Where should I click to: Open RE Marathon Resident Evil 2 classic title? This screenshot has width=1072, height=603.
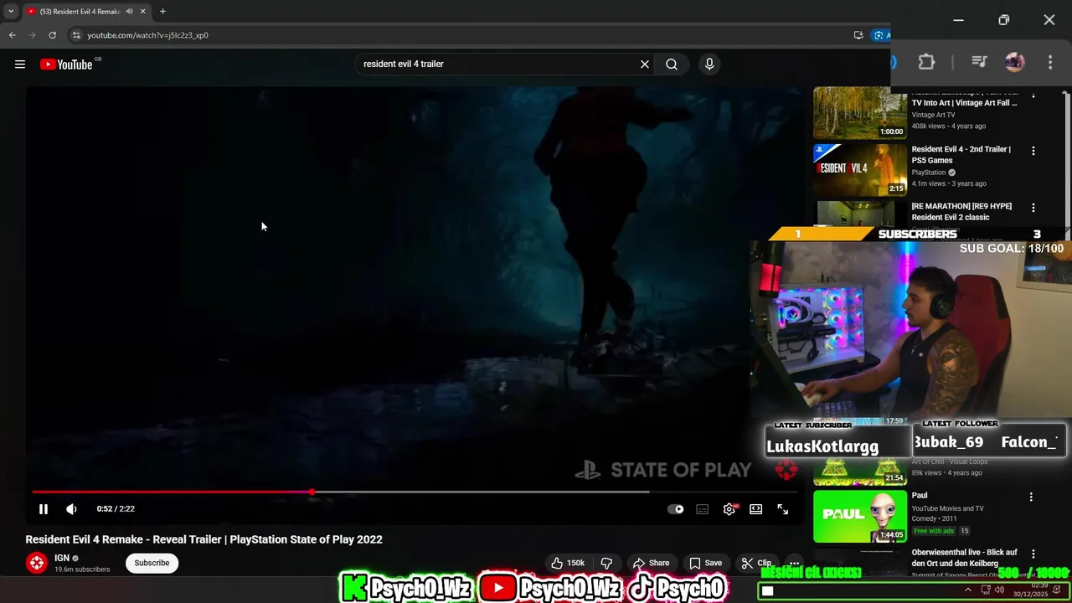pos(961,212)
